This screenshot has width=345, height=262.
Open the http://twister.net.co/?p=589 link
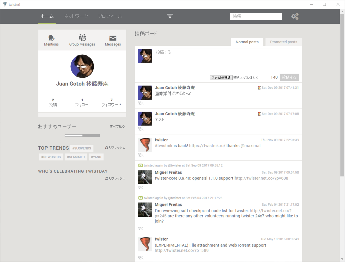(x=182, y=250)
